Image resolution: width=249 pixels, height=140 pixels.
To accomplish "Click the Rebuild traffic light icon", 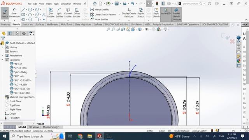I will 157,3.
